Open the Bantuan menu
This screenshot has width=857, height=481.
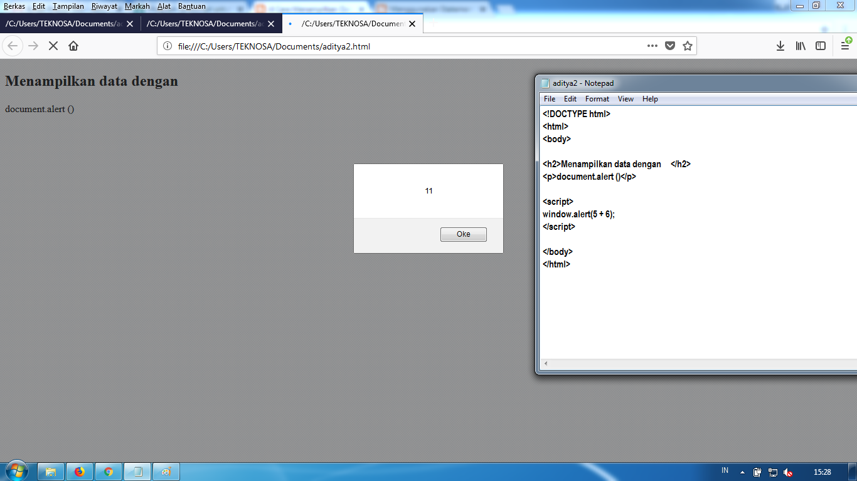click(x=192, y=6)
